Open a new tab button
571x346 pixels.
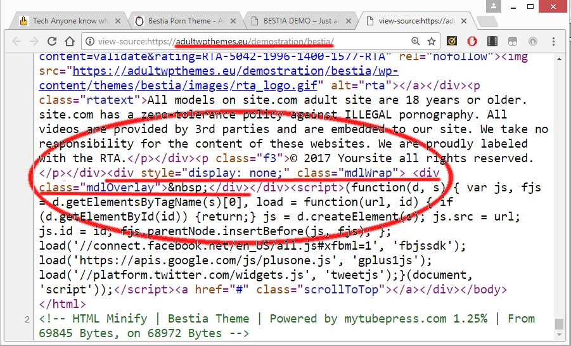(487, 22)
